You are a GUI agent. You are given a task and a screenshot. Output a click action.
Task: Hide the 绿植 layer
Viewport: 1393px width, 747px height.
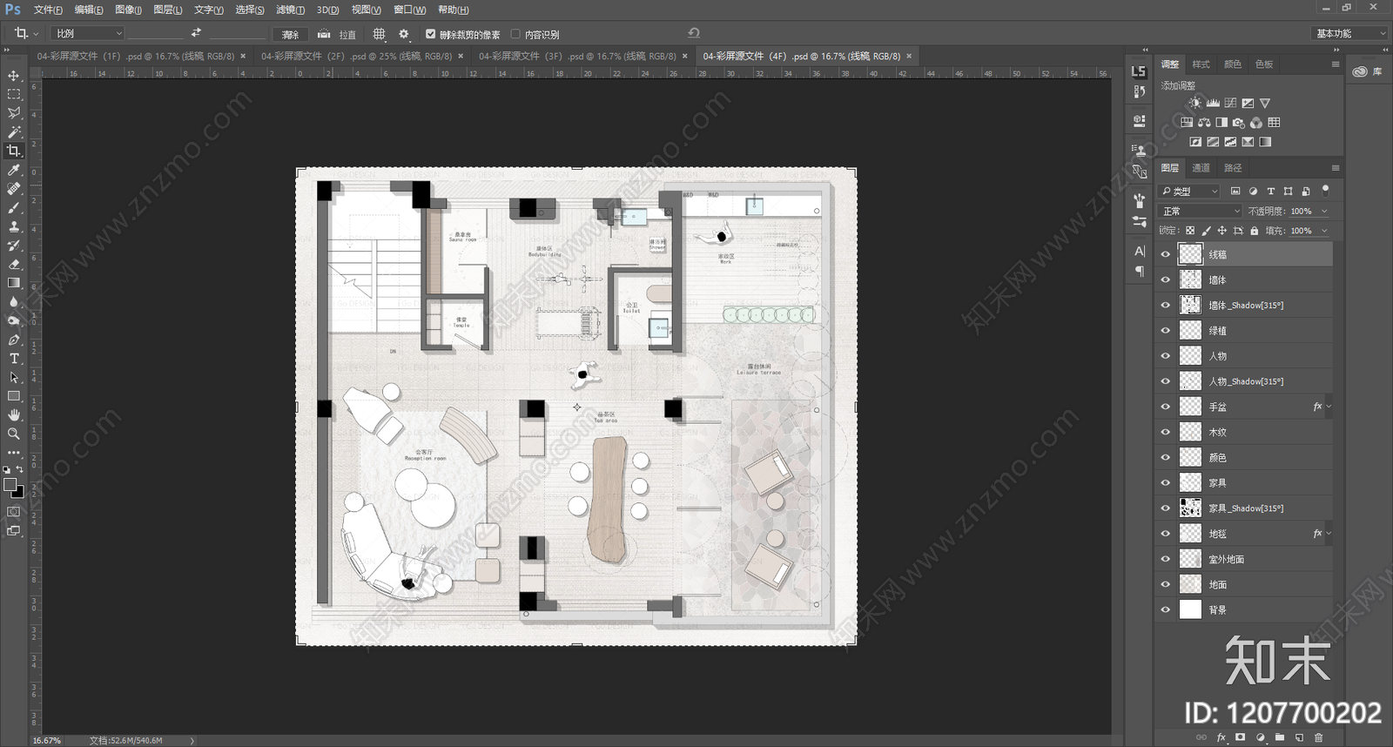1166,331
